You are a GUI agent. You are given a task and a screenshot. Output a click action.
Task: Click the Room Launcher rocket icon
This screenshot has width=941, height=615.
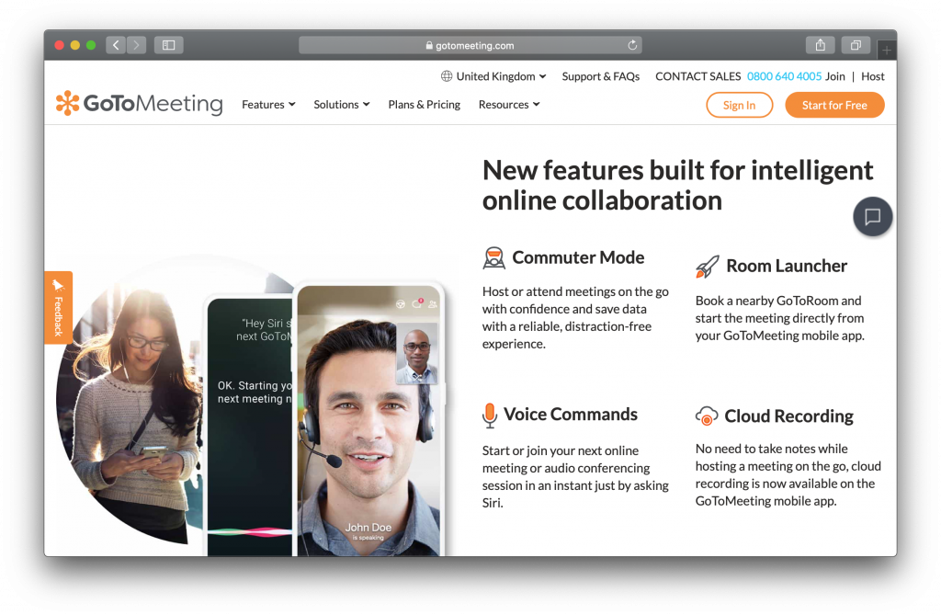[707, 267]
